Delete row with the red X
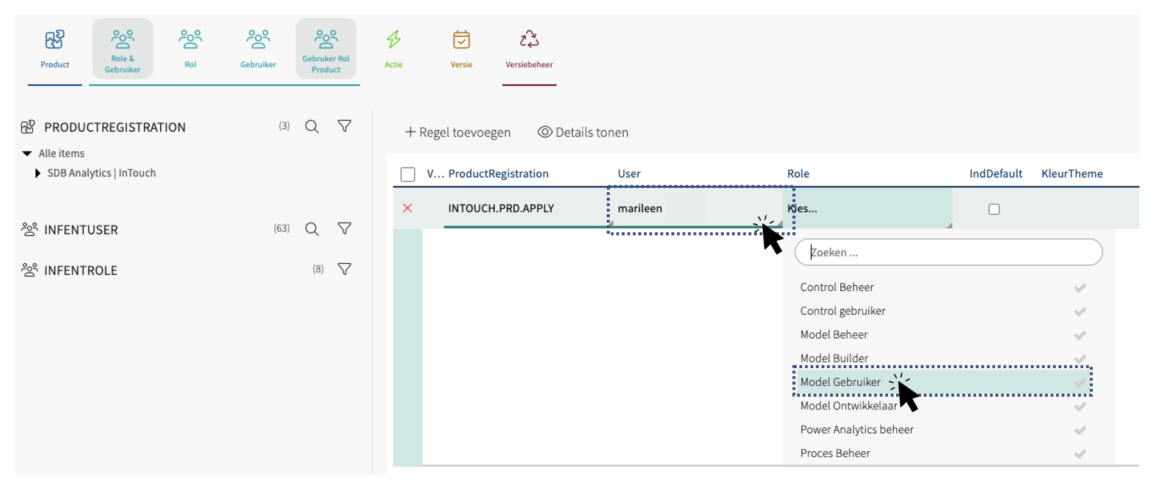This screenshot has width=1165, height=484. tap(408, 208)
